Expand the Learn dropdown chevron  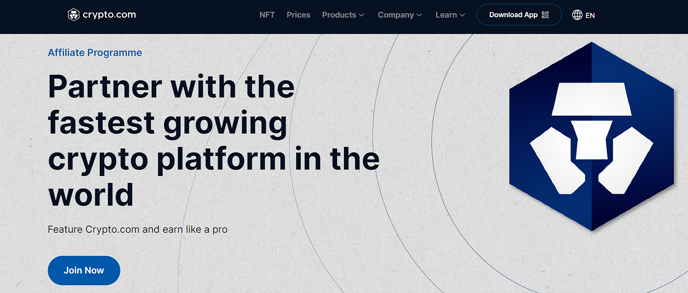pyautogui.click(x=462, y=15)
